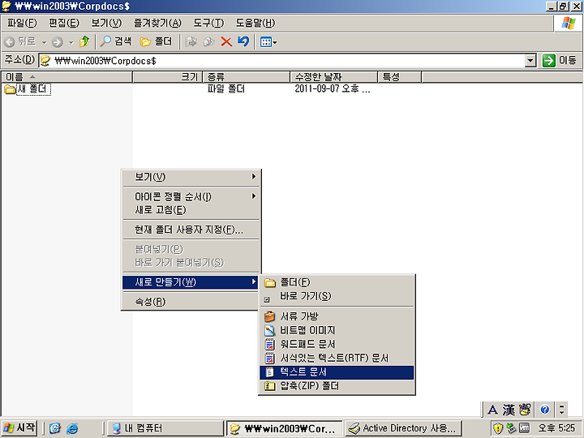The height and width of the screenshot is (438, 584).
Task: Open the Back history dropdown arrow
Action: 44,42
